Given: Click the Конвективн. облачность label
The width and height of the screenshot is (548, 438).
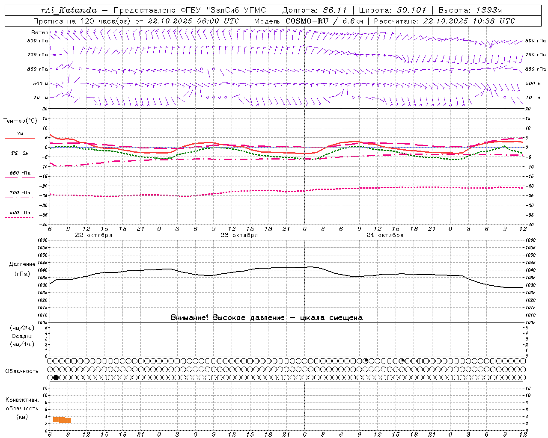Looking at the screenshot, I should 22,404.
